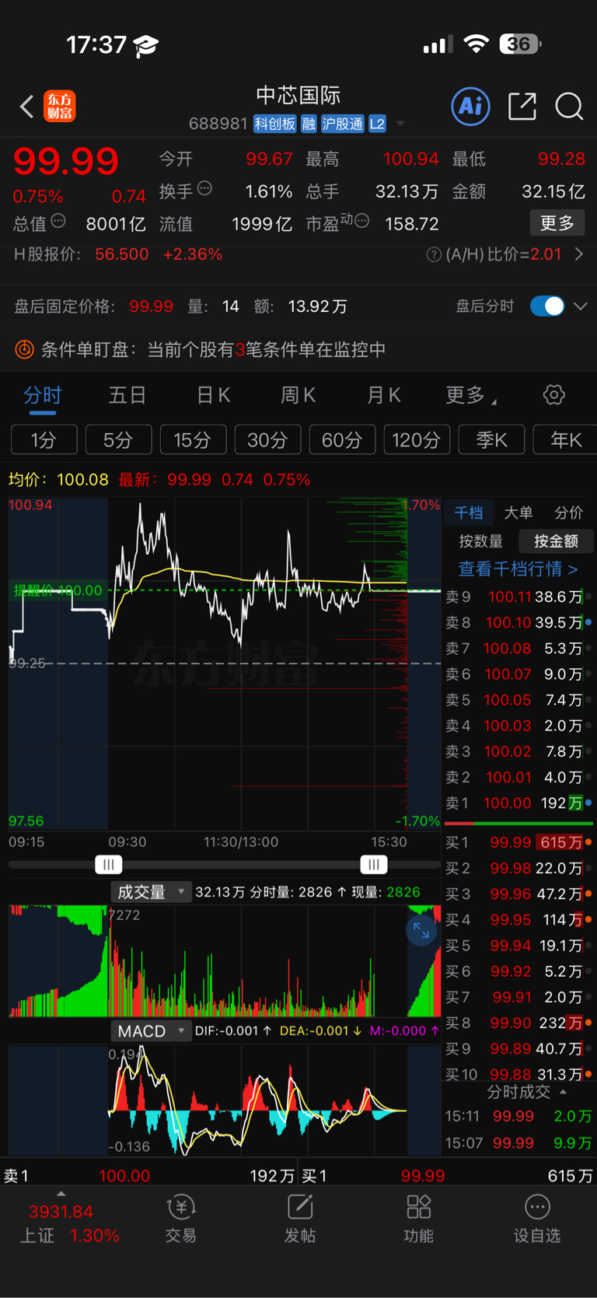
Task: Tap info icon beside 换手
Action: click(204, 187)
